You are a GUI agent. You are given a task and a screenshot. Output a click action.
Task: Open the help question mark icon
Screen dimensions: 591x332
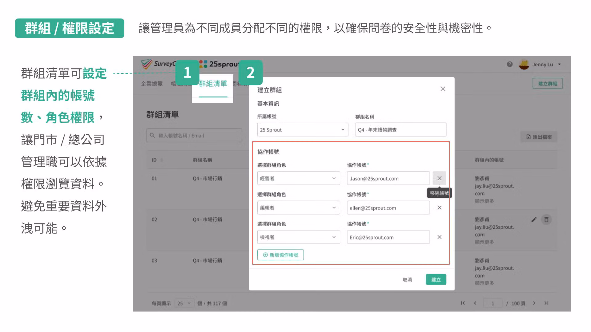click(510, 64)
